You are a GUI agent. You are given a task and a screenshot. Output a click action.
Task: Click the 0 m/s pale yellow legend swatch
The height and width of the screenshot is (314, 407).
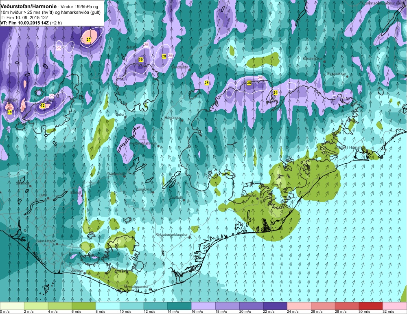coord(12,306)
